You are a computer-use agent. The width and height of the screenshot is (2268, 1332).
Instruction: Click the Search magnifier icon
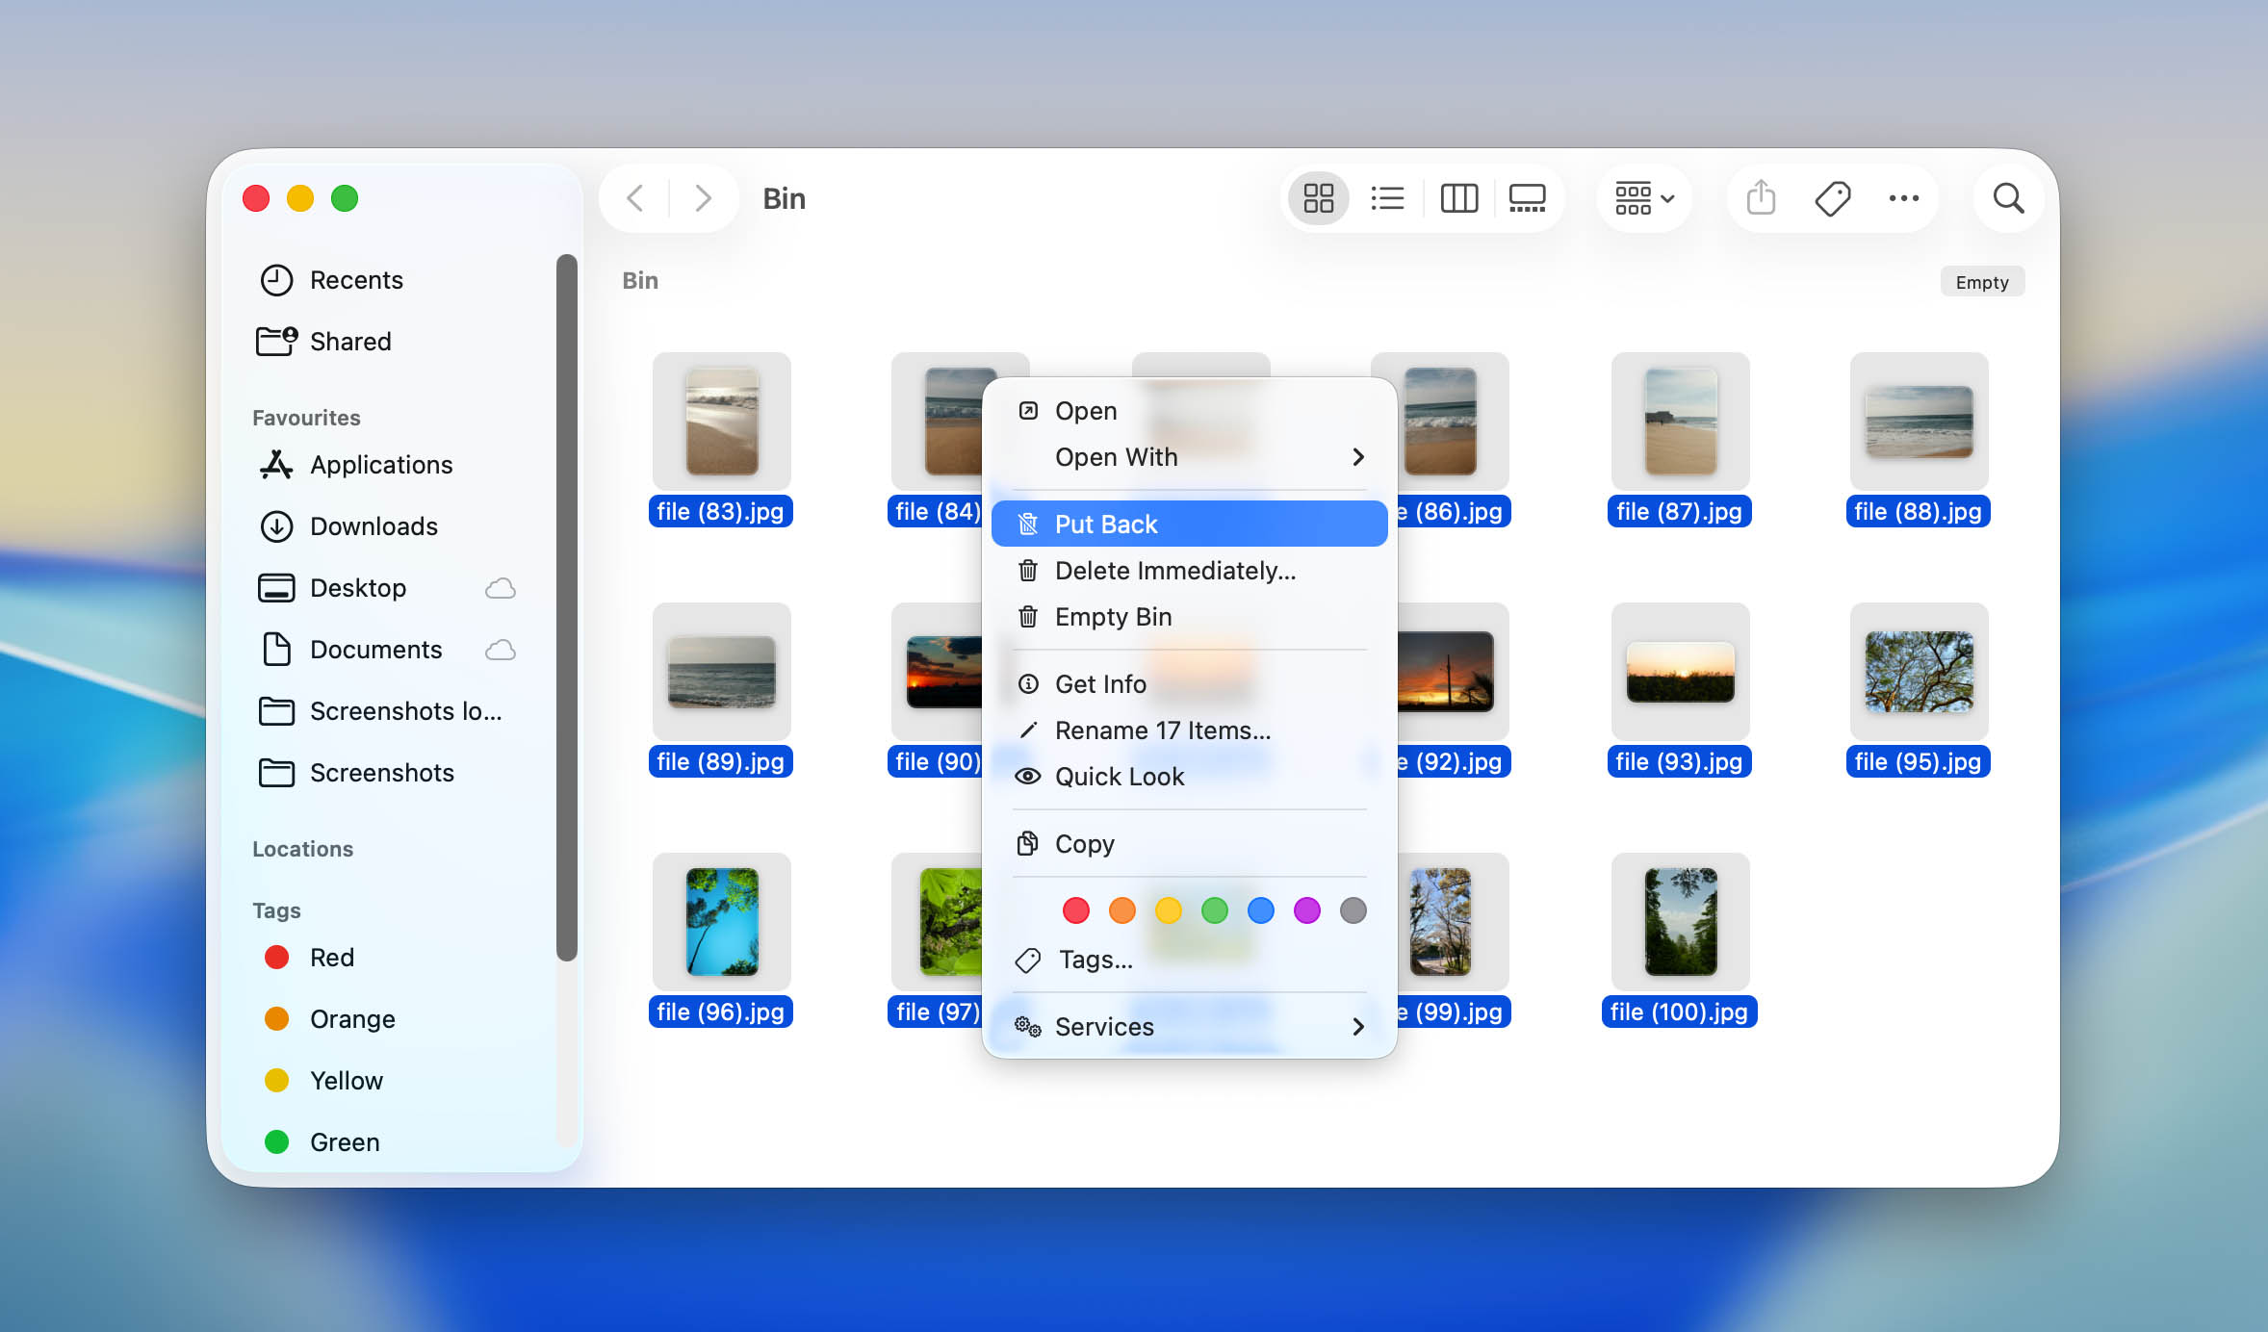point(2008,199)
